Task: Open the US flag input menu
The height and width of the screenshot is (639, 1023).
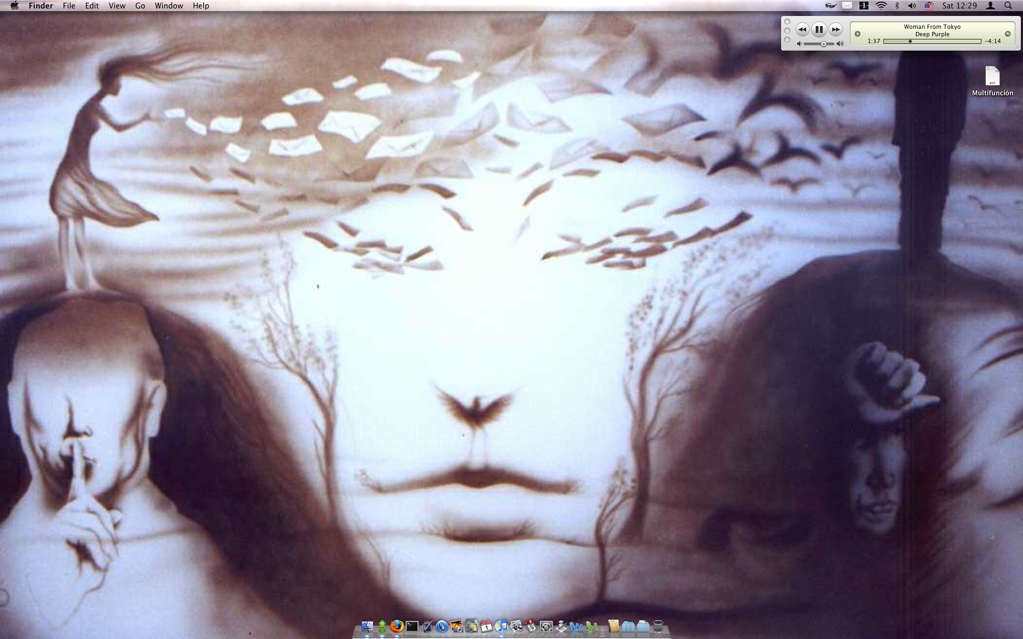Action: 929,6
